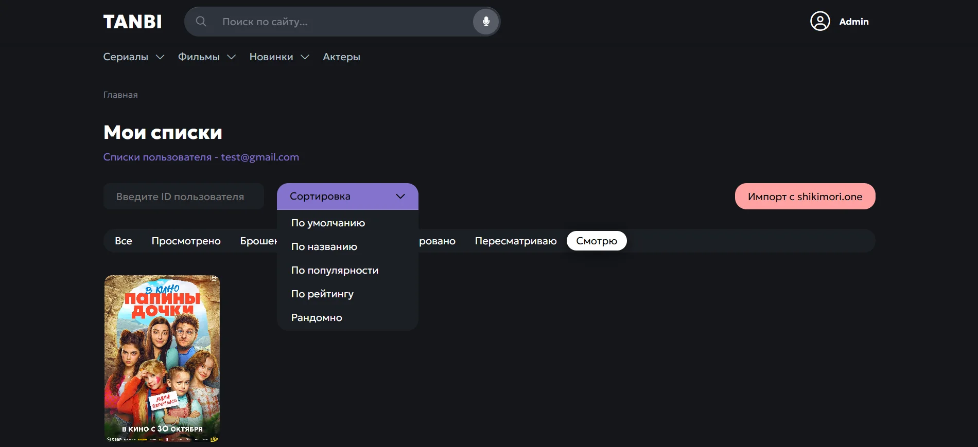Open the Admin profile avatar icon
Image resolution: width=978 pixels, height=447 pixels.
point(820,22)
